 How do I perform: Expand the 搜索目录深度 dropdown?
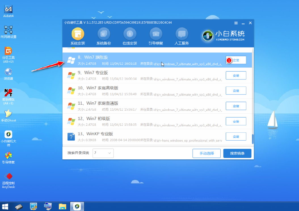(103, 153)
